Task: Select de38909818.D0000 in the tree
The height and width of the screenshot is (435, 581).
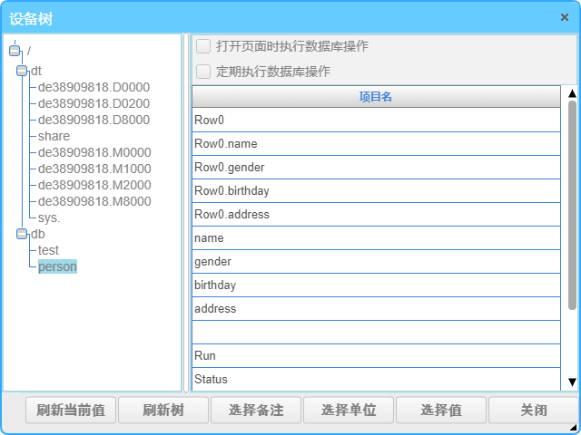Action: pyautogui.click(x=94, y=87)
